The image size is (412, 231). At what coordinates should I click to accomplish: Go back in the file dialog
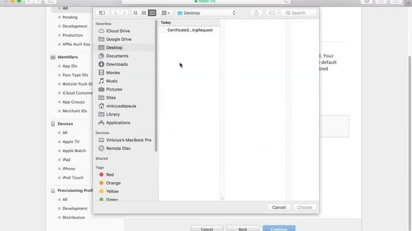tap(115, 13)
